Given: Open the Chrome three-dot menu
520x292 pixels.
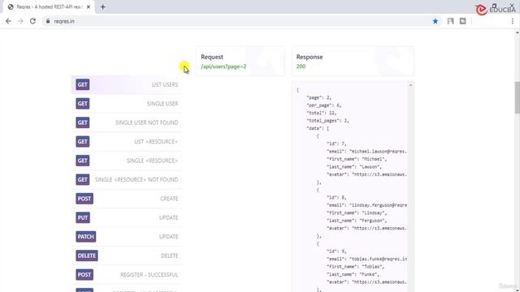Looking at the screenshot, I should pos(513,21).
